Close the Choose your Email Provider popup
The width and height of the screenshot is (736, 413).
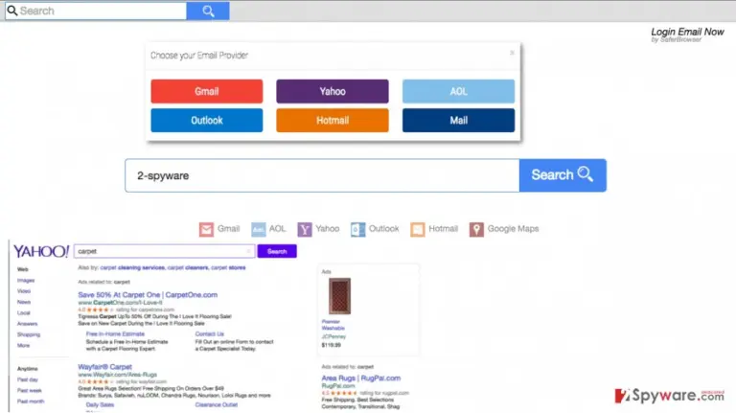(512, 53)
